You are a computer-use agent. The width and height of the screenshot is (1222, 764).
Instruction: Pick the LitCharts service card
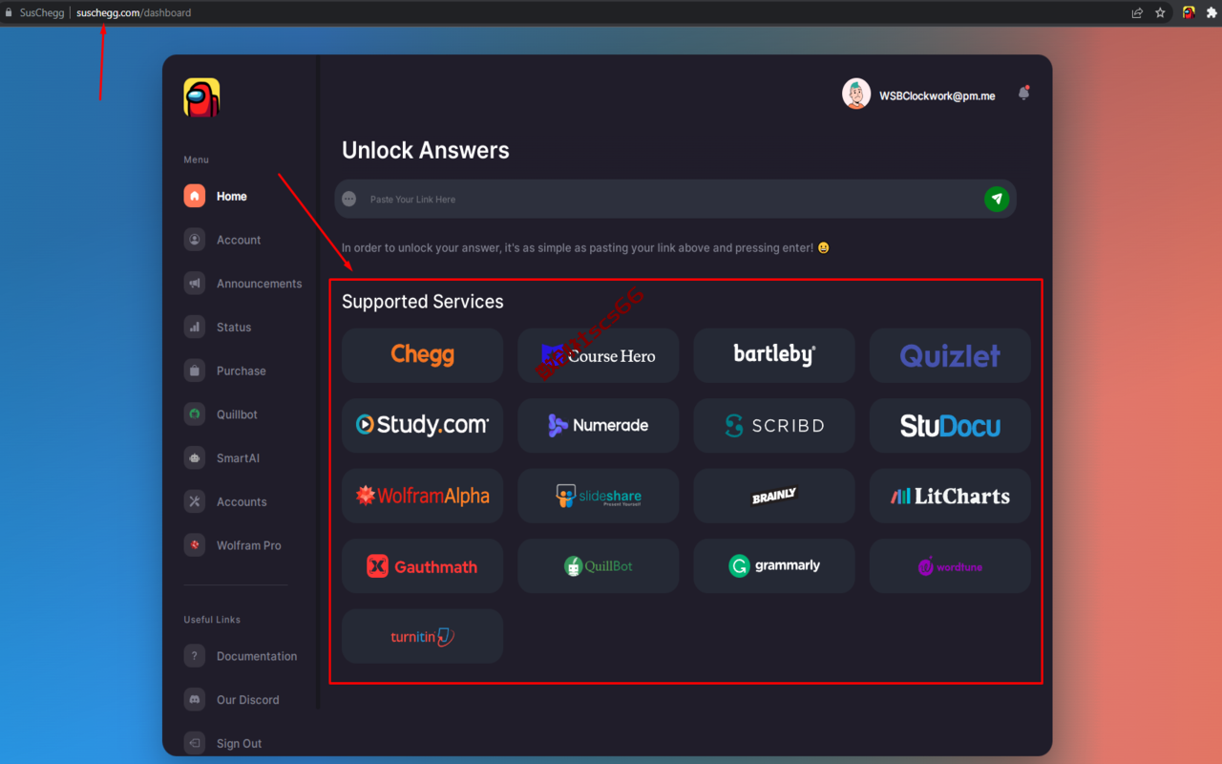(950, 496)
